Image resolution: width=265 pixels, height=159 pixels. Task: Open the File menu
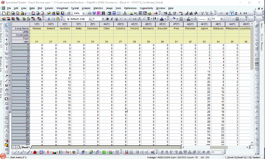pyautogui.click(x=9, y=8)
